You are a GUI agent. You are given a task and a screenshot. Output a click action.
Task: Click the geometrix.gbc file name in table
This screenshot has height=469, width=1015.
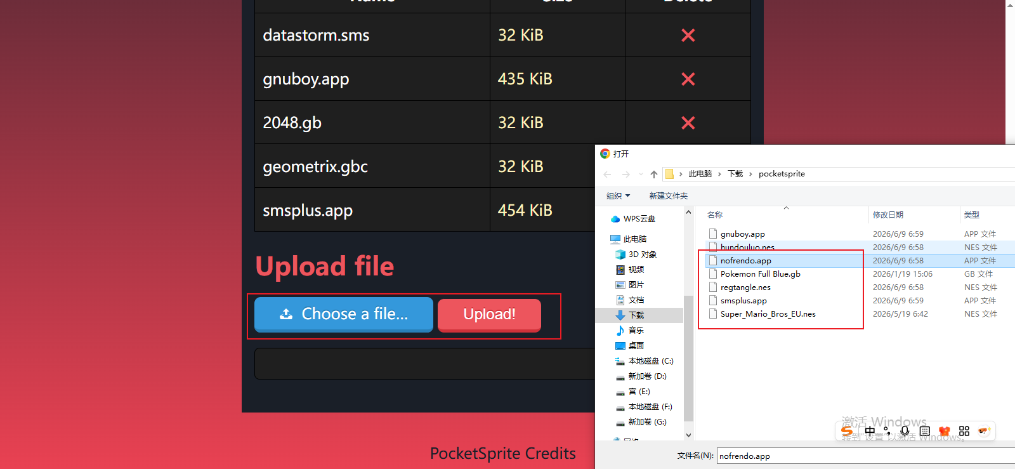tap(315, 167)
